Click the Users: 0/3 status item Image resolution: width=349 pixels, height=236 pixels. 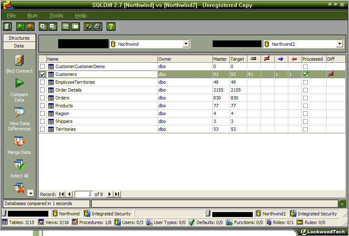129,222
